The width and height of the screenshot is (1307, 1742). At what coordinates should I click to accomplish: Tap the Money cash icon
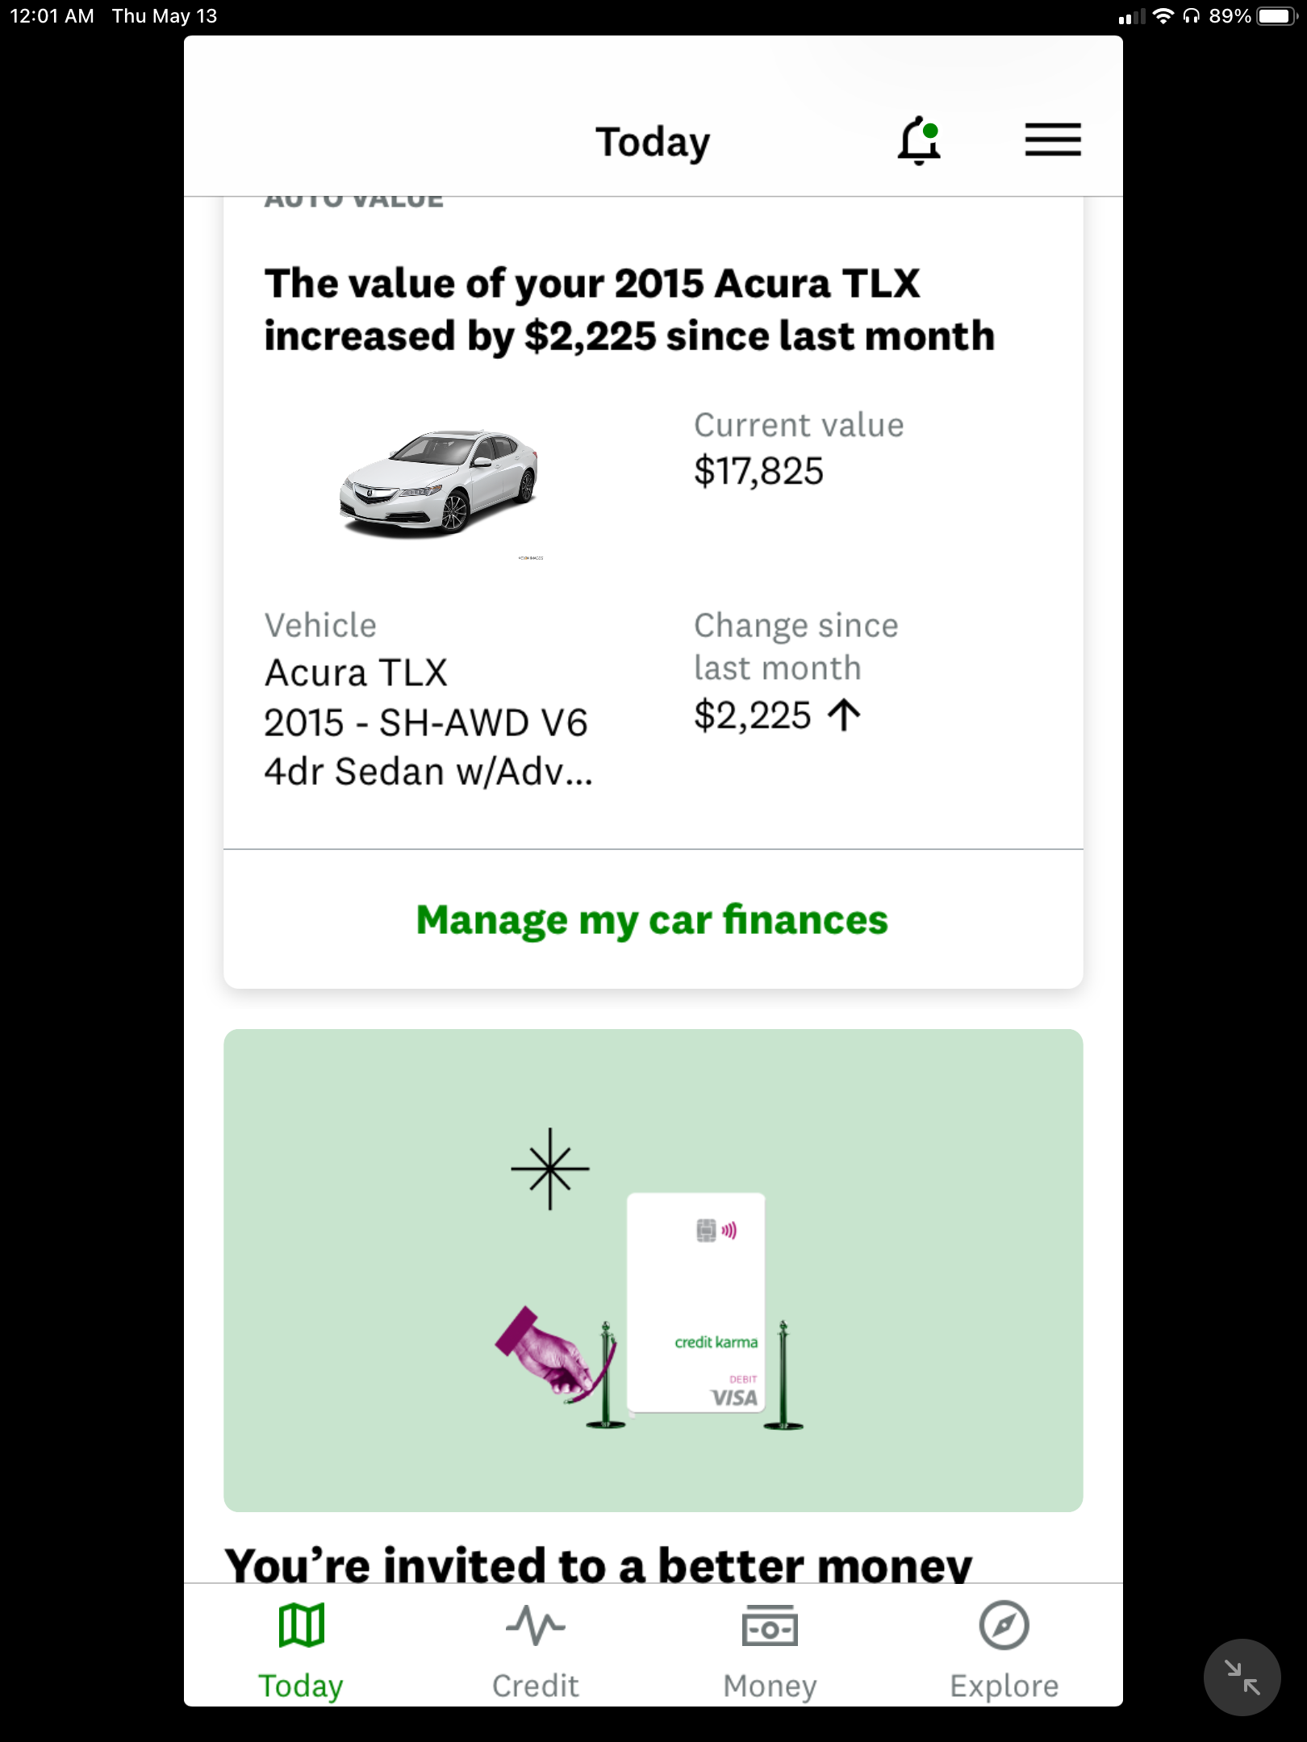(770, 1625)
